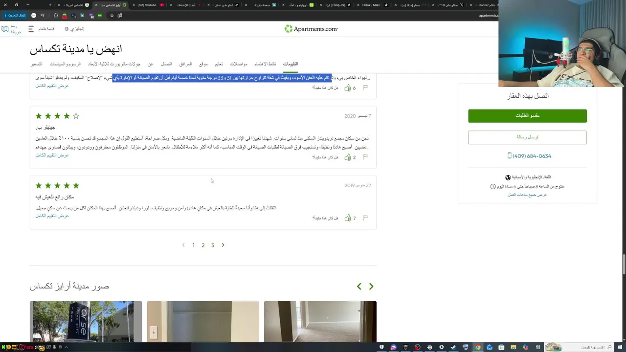
Task: Click the send message (إرسال رسالة) button
Action: point(527,137)
